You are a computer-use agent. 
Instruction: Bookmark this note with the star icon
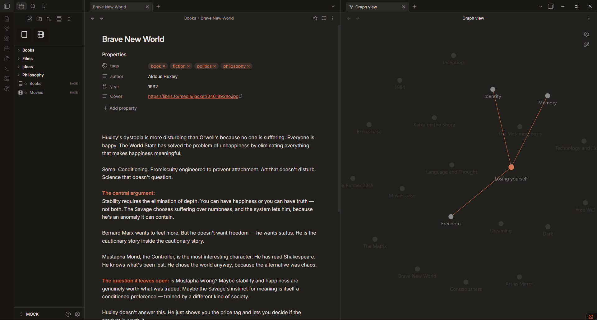(315, 18)
